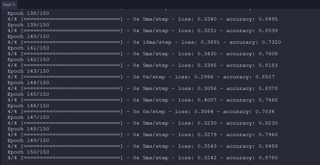
Task: Click the accuracy value 0.7320
Action: [x=271, y=42]
